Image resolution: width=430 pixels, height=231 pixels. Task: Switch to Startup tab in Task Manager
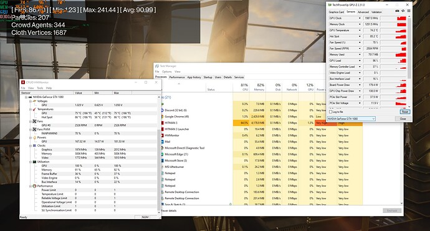click(208, 77)
